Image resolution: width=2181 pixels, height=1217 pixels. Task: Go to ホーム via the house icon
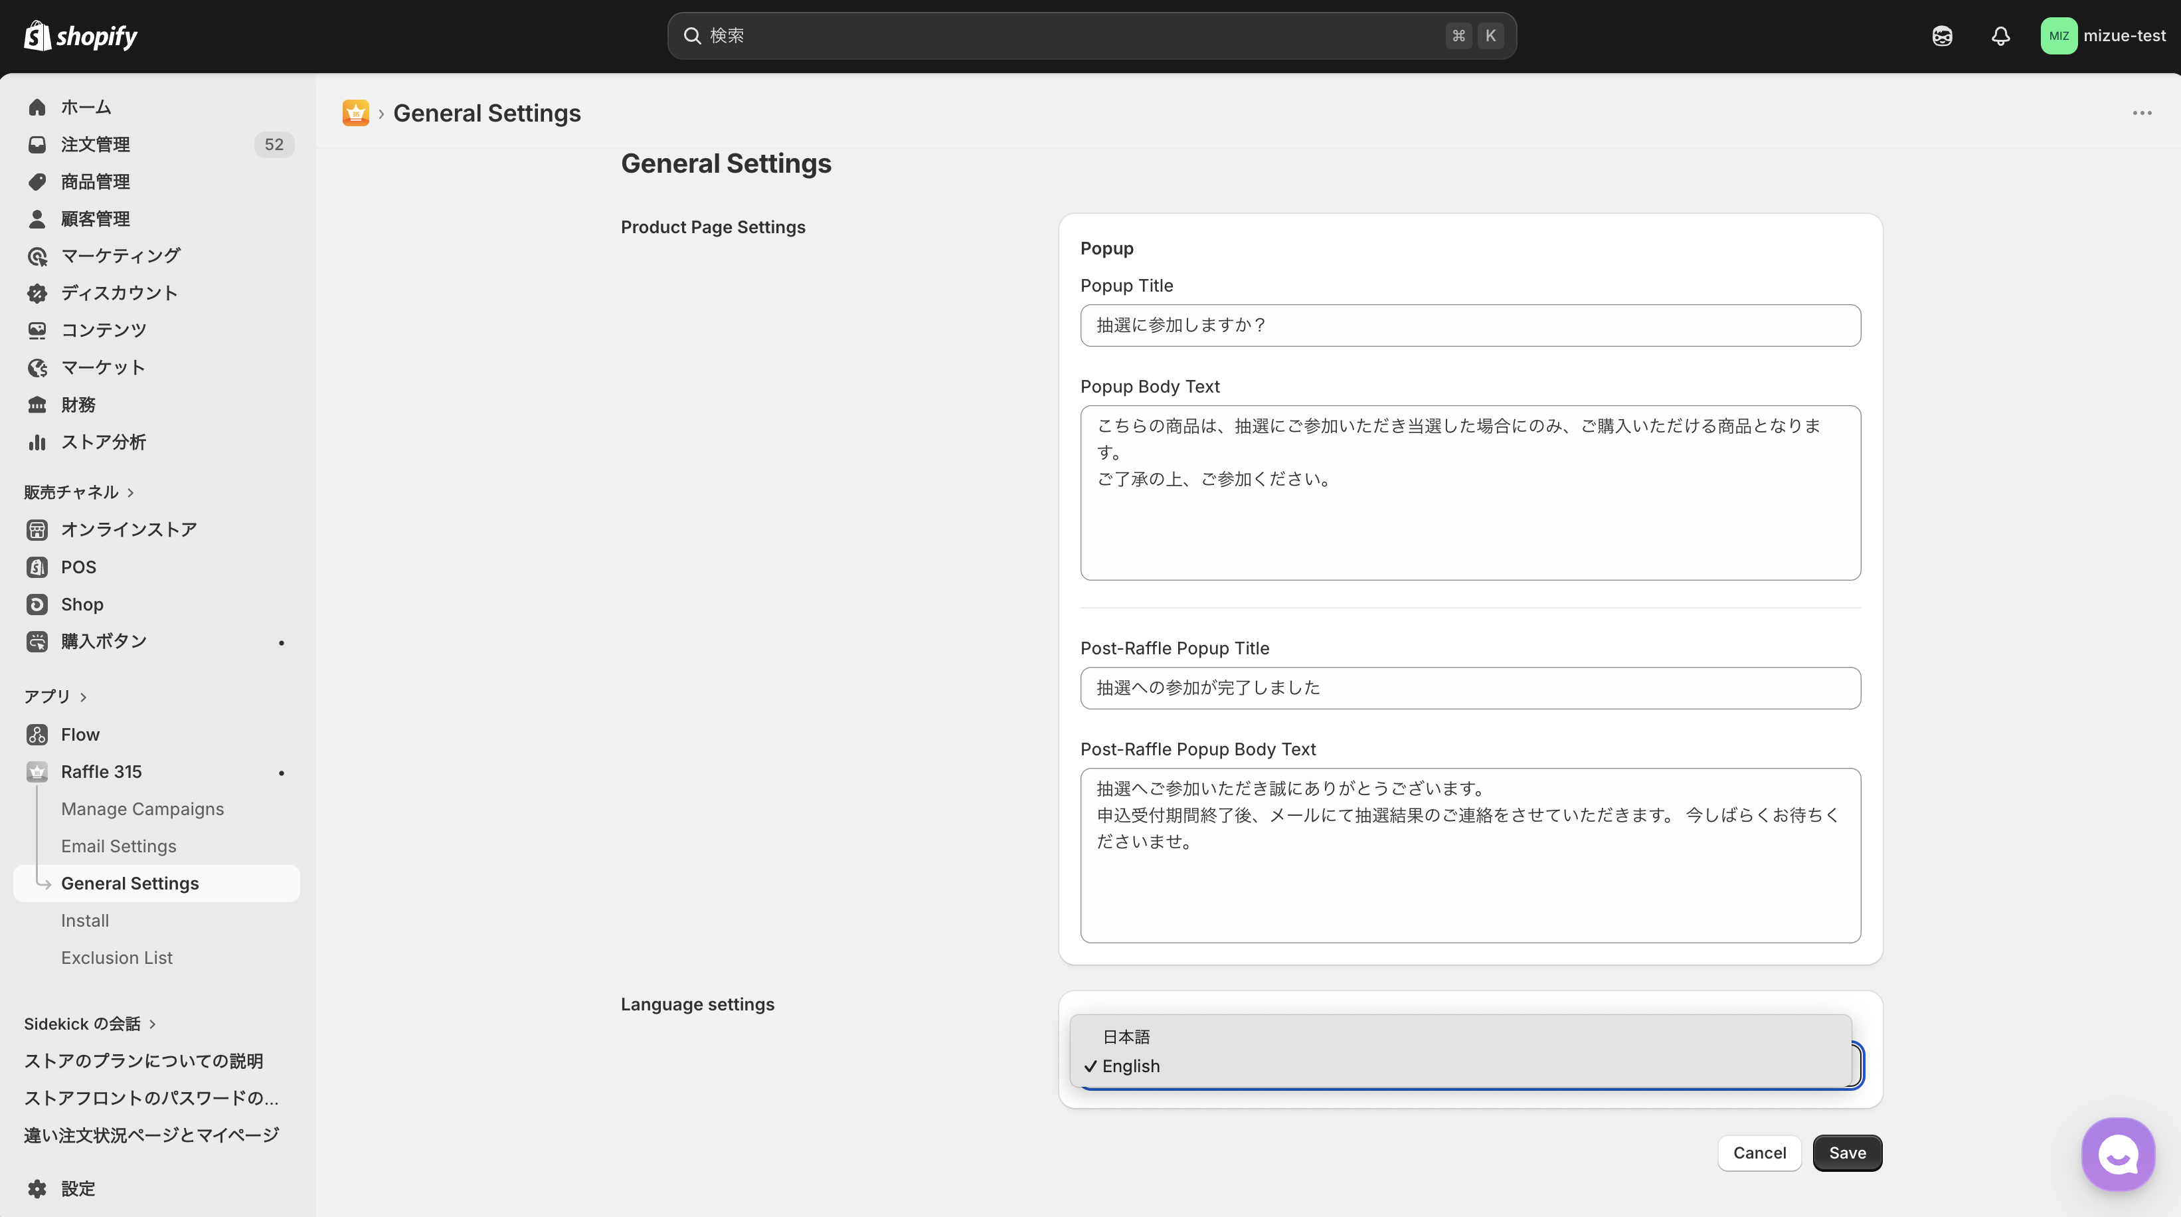(37, 107)
